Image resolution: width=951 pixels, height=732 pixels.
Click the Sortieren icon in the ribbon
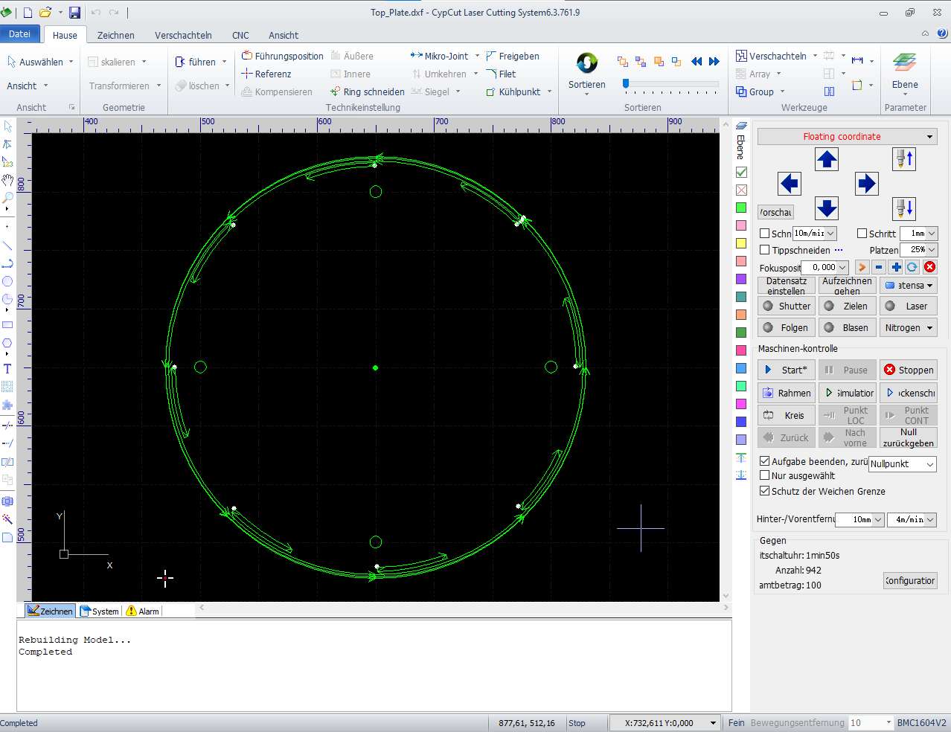tap(587, 64)
